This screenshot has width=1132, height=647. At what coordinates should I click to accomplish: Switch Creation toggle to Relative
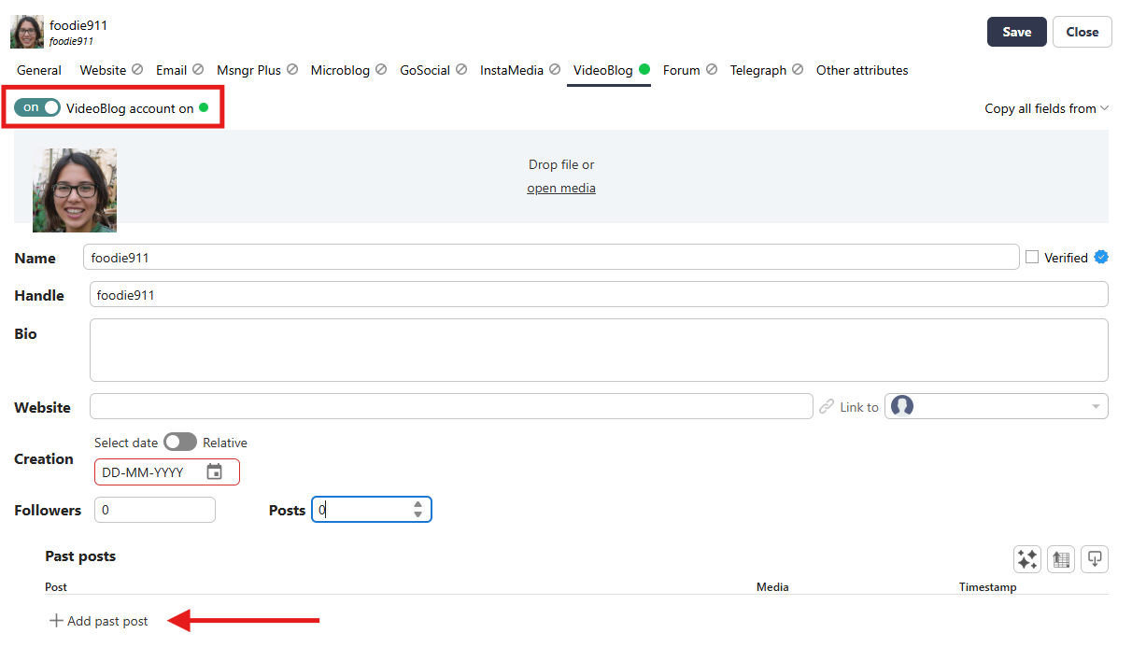[x=180, y=443]
